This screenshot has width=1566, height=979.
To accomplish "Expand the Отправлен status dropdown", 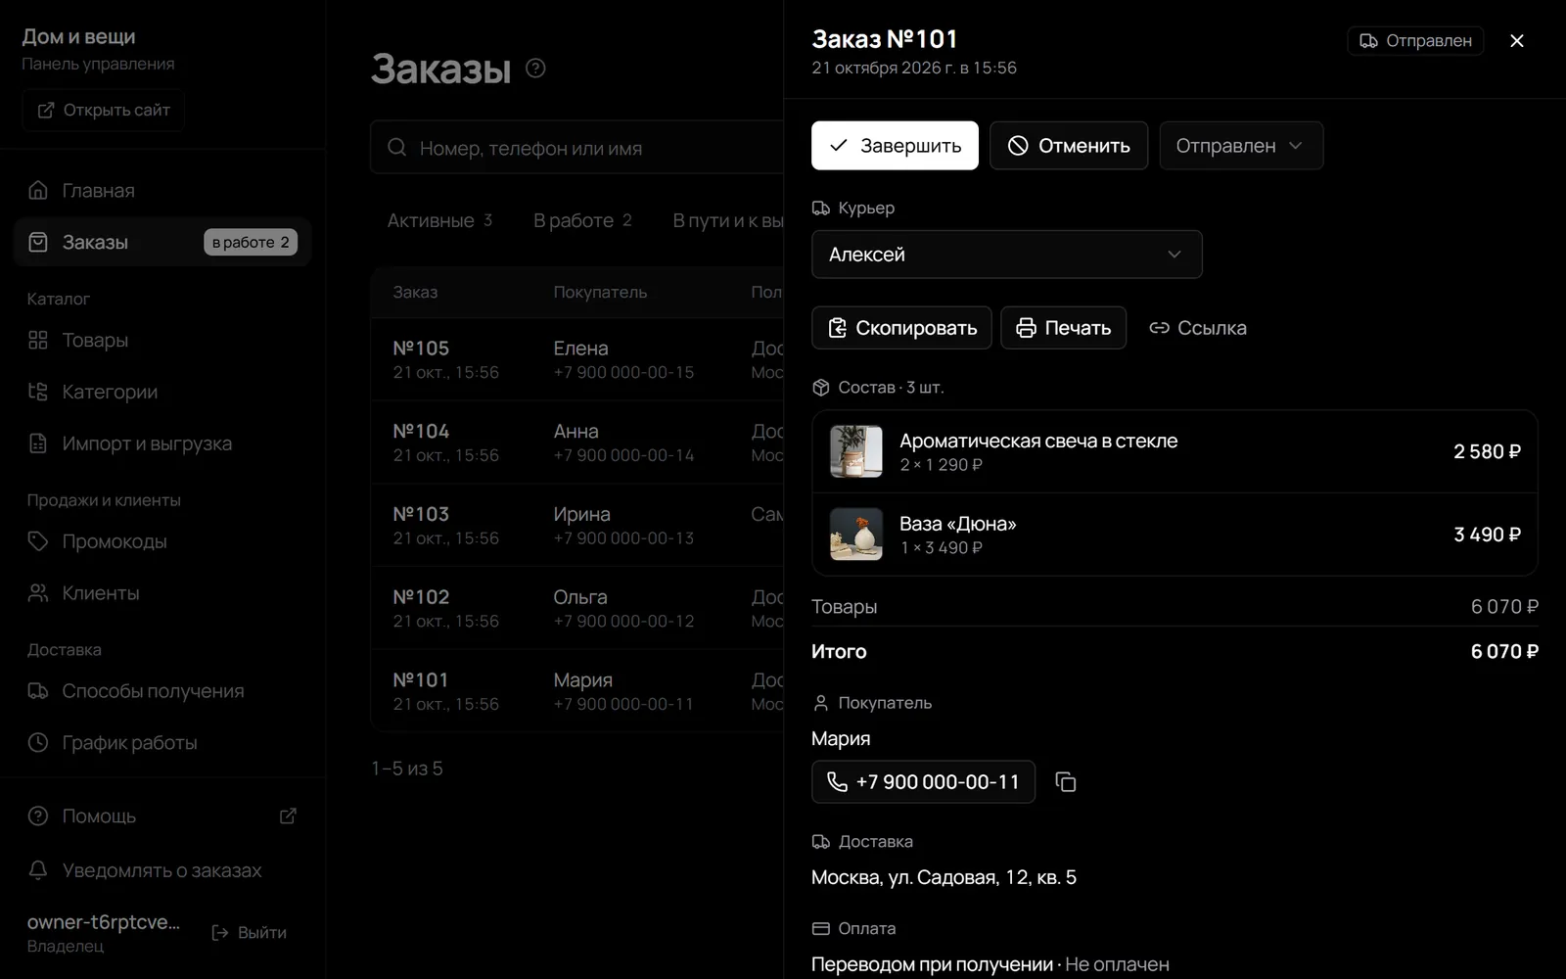I will click(x=1241, y=146).
